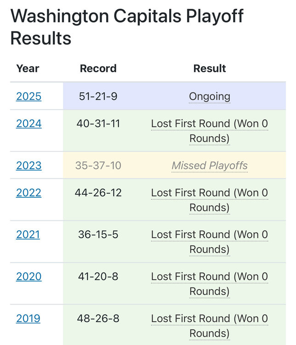Open the 2019 season link

coord(28,319)
